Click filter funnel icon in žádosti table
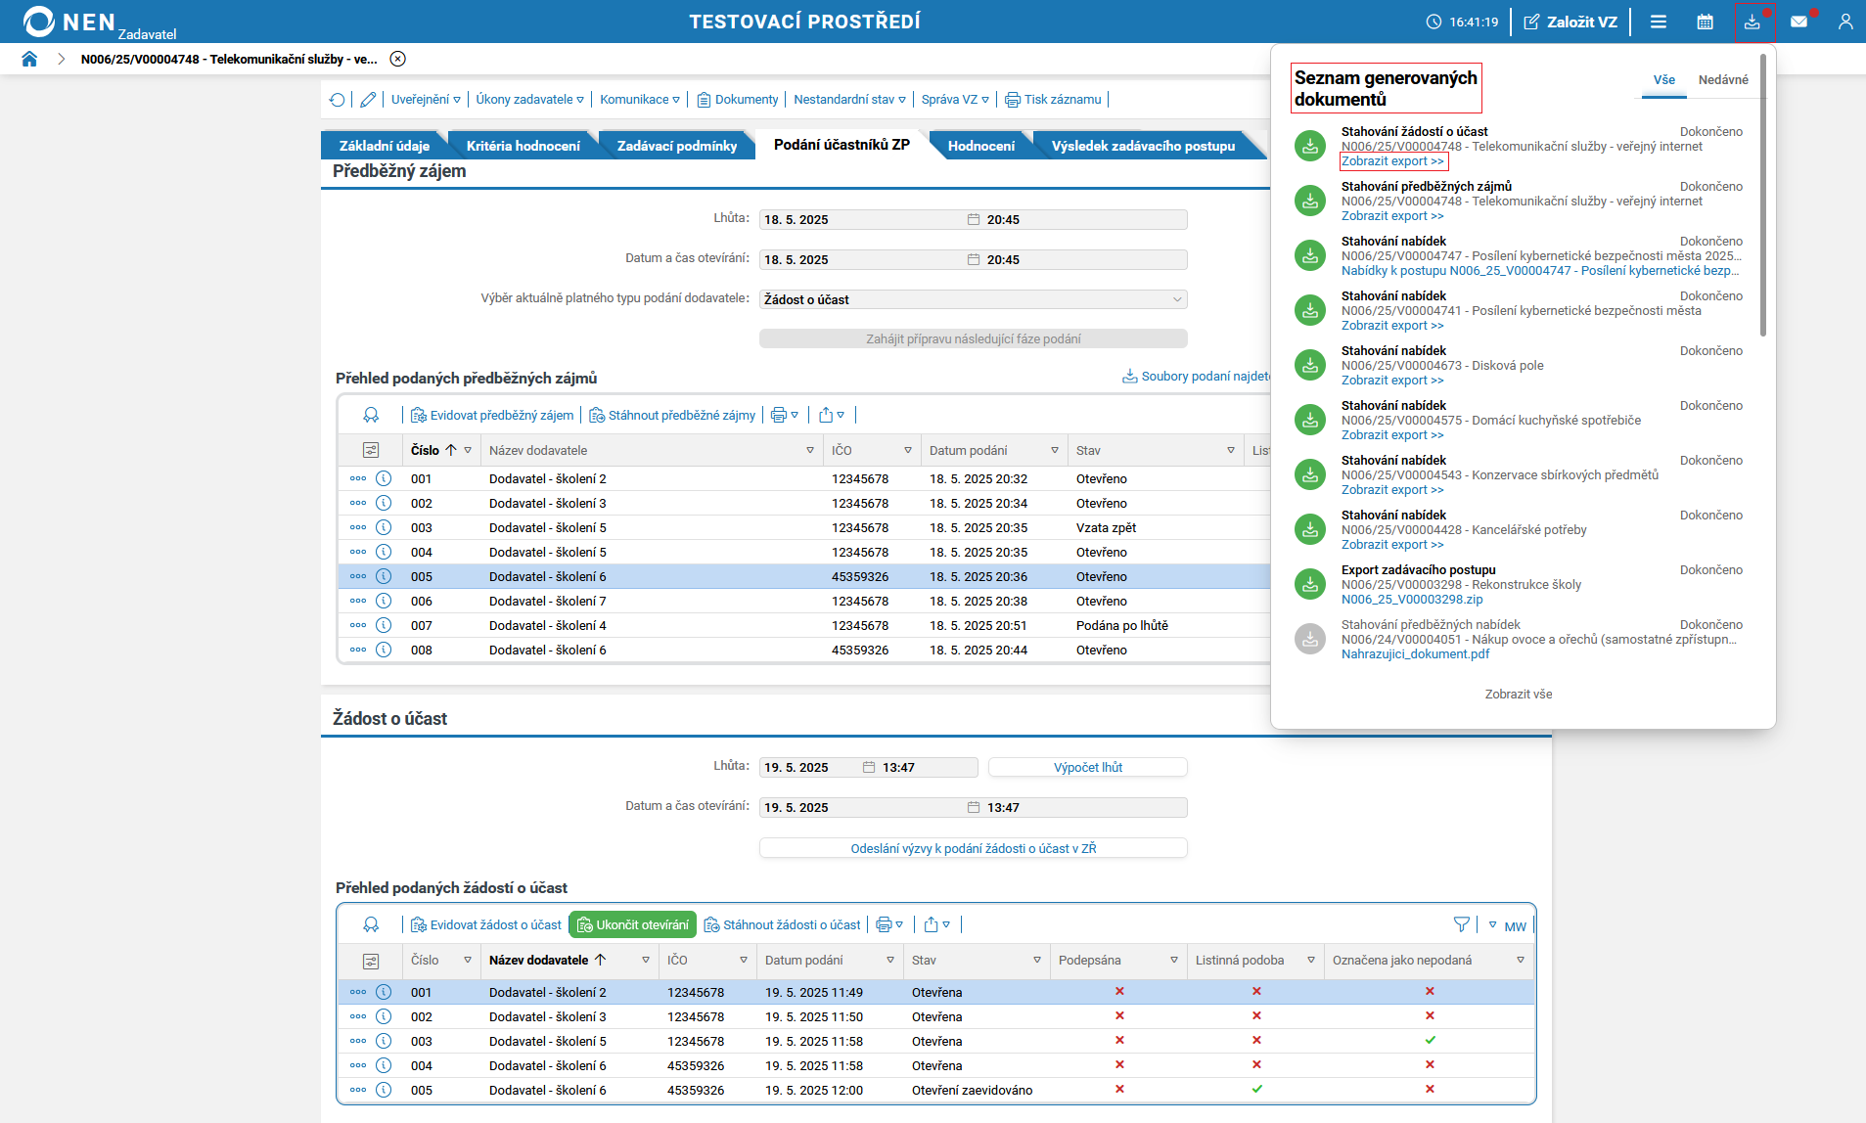This screenshot has width=1866, height=1123. pos(1461,924)
